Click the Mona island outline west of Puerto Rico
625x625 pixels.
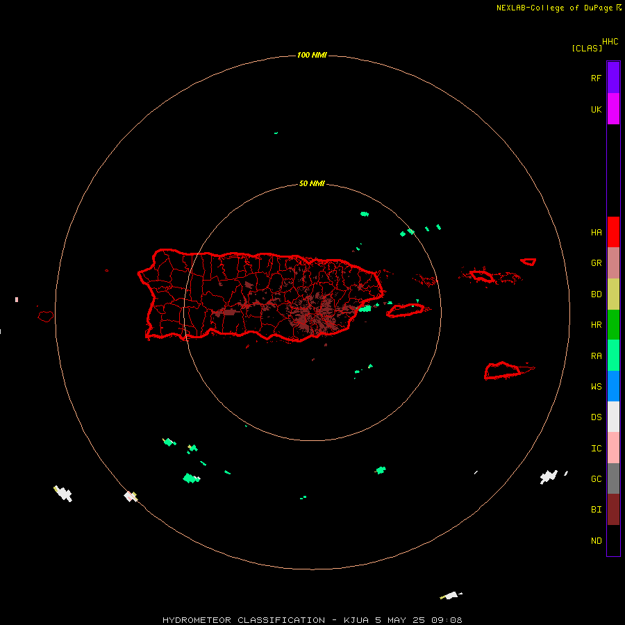pos(45,317)
